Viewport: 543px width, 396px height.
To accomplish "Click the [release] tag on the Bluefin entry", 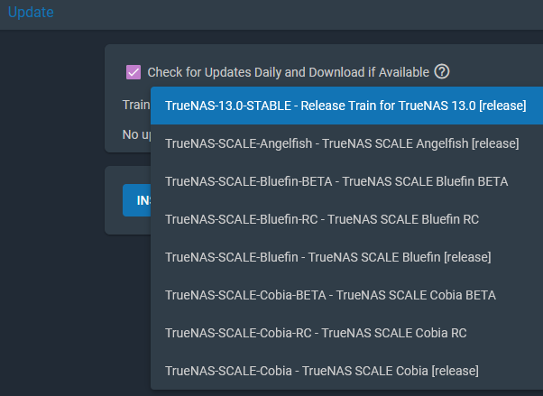I will pos(467,257).
